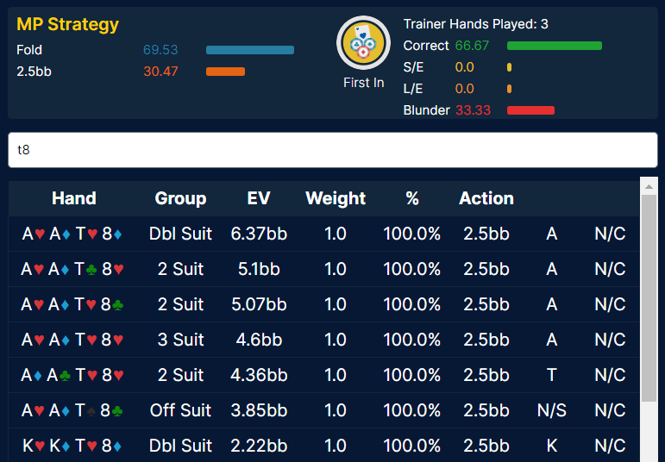Click the N/S cell in the Off Suit row
Viewport: 665px width, 462px height.
coord(552,410)
